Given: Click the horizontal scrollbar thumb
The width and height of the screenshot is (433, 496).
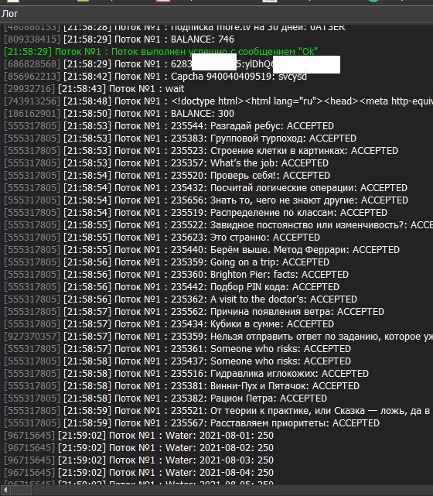Looking at the screenshot, I should [22, 491].
